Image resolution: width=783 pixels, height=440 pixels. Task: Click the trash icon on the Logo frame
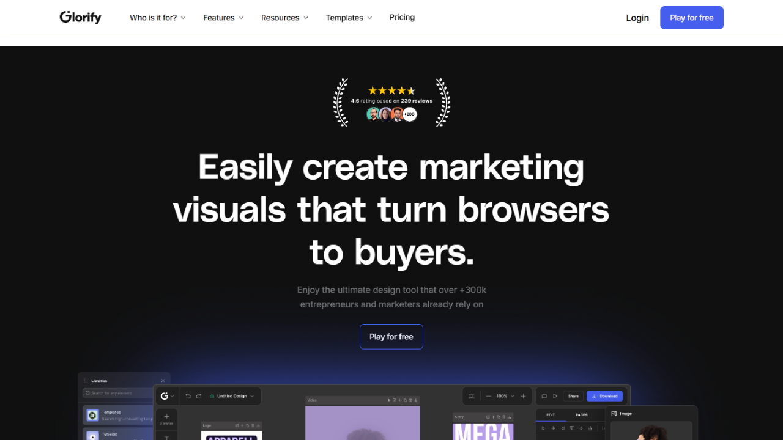click(253, 425)
